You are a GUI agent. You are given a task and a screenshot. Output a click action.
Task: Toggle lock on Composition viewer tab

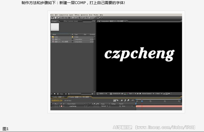click(99, 21)
